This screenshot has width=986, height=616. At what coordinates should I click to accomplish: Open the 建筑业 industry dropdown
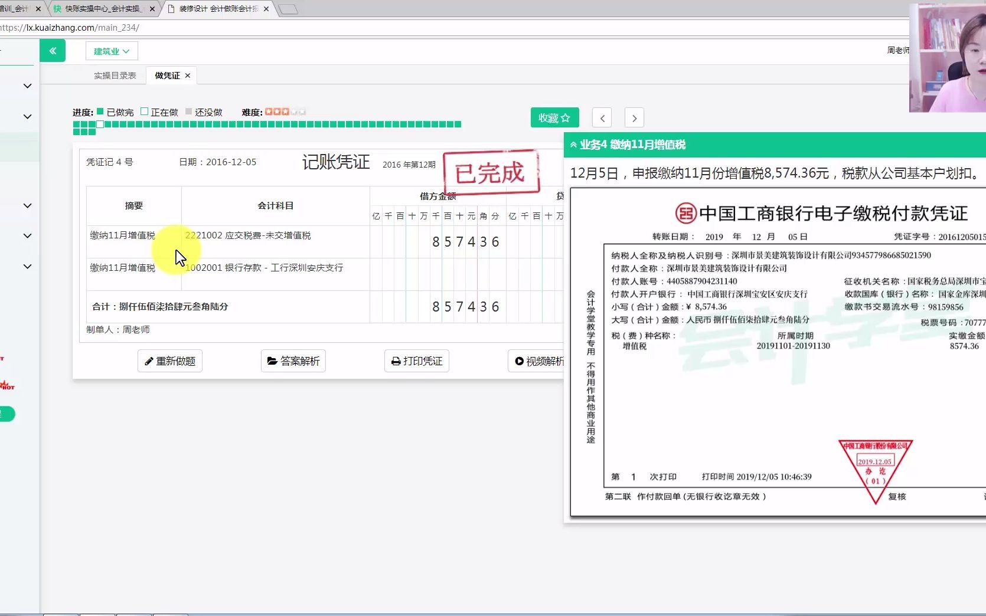(x=112, y=51)
